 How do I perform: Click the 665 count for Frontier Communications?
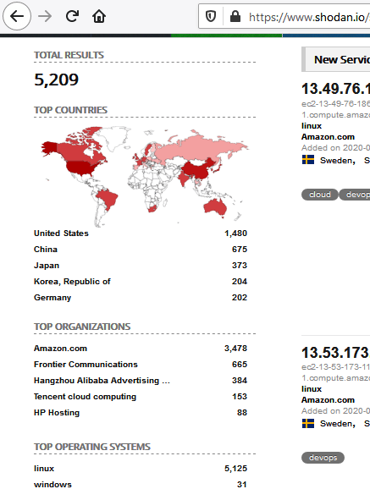tap(240, 365)
